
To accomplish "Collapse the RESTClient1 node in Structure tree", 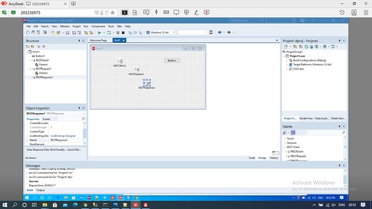I will [x=30, y=60].
